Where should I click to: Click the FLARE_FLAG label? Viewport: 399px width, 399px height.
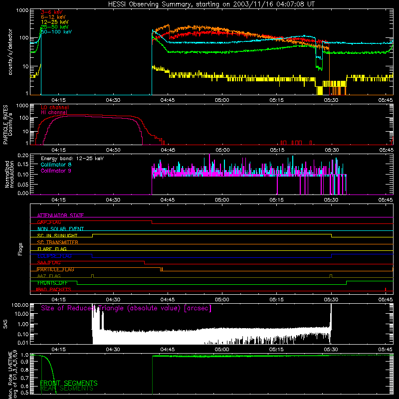point(52,249)
